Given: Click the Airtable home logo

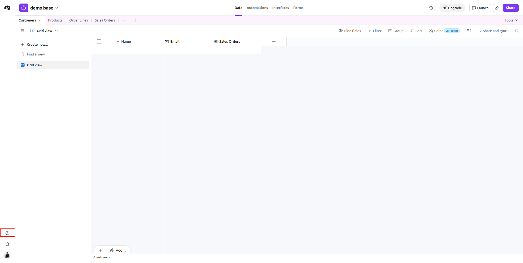Looking at the screenshot, I should coord(7,8).
